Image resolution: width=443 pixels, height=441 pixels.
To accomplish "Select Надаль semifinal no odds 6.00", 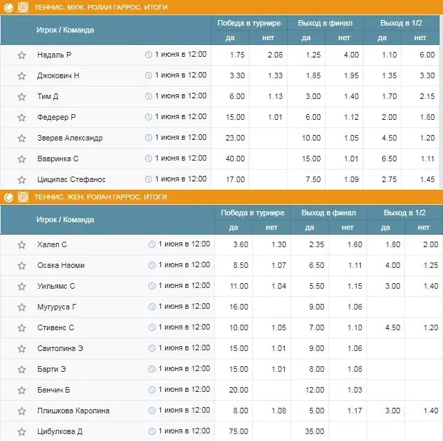I will (427, 55).
